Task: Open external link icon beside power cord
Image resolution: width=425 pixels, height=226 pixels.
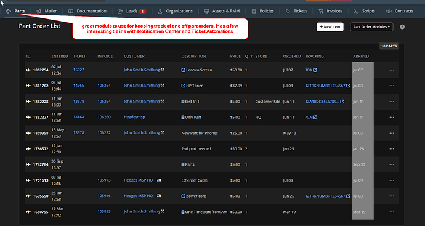Action: [183, 196]
